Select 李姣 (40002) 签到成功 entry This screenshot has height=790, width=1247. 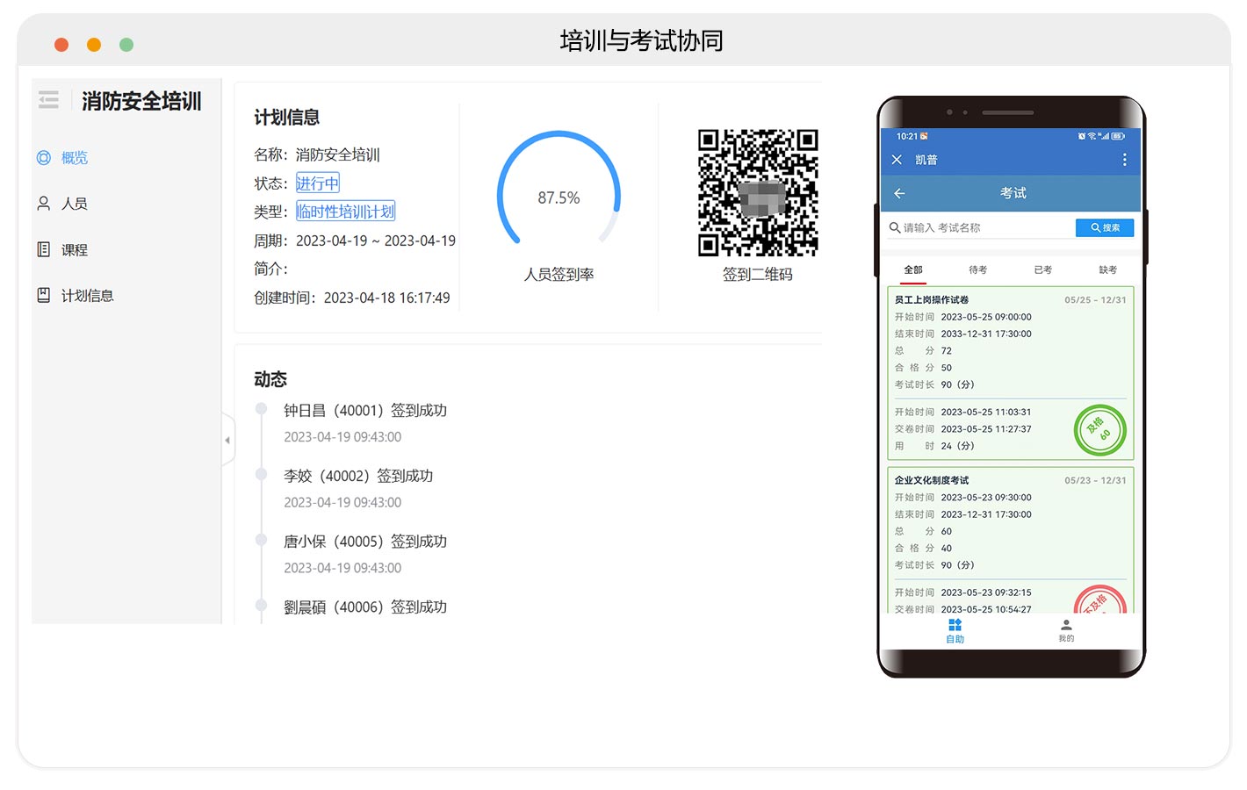pos(358,476)
